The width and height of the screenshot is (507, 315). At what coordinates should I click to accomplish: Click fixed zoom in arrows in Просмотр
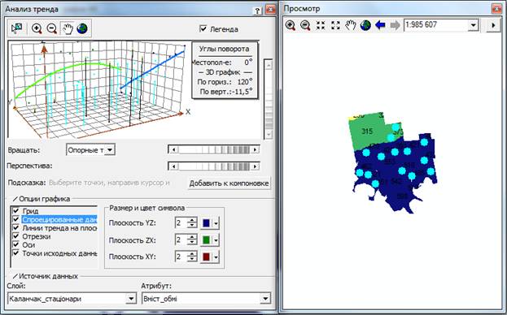tap(321, 25)
